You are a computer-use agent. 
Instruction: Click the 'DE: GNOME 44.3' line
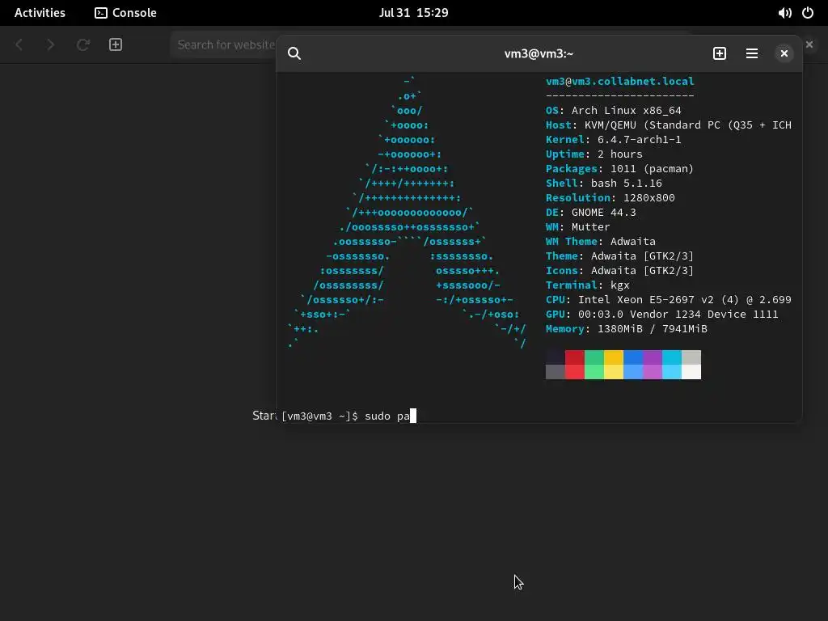click(x=591, y=213)
